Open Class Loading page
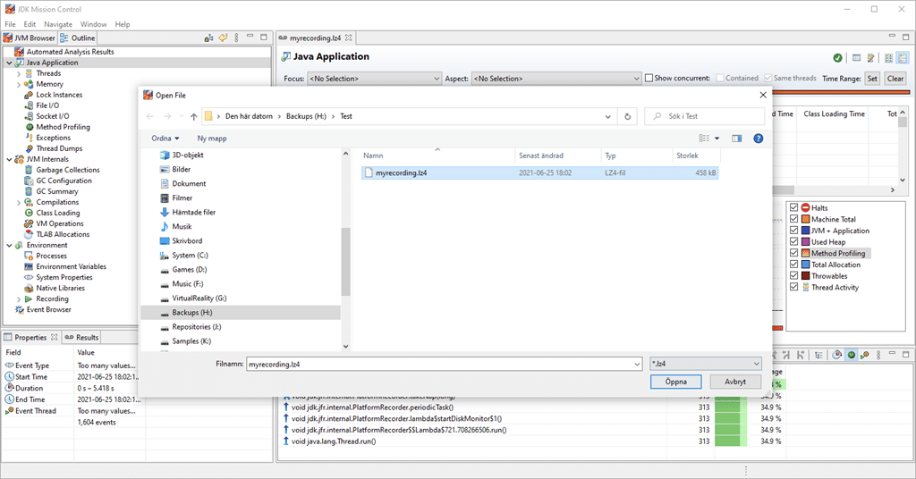Screen dimensions: 916x479 58,213
